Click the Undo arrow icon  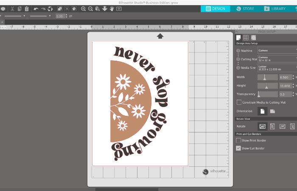point(36,8)
